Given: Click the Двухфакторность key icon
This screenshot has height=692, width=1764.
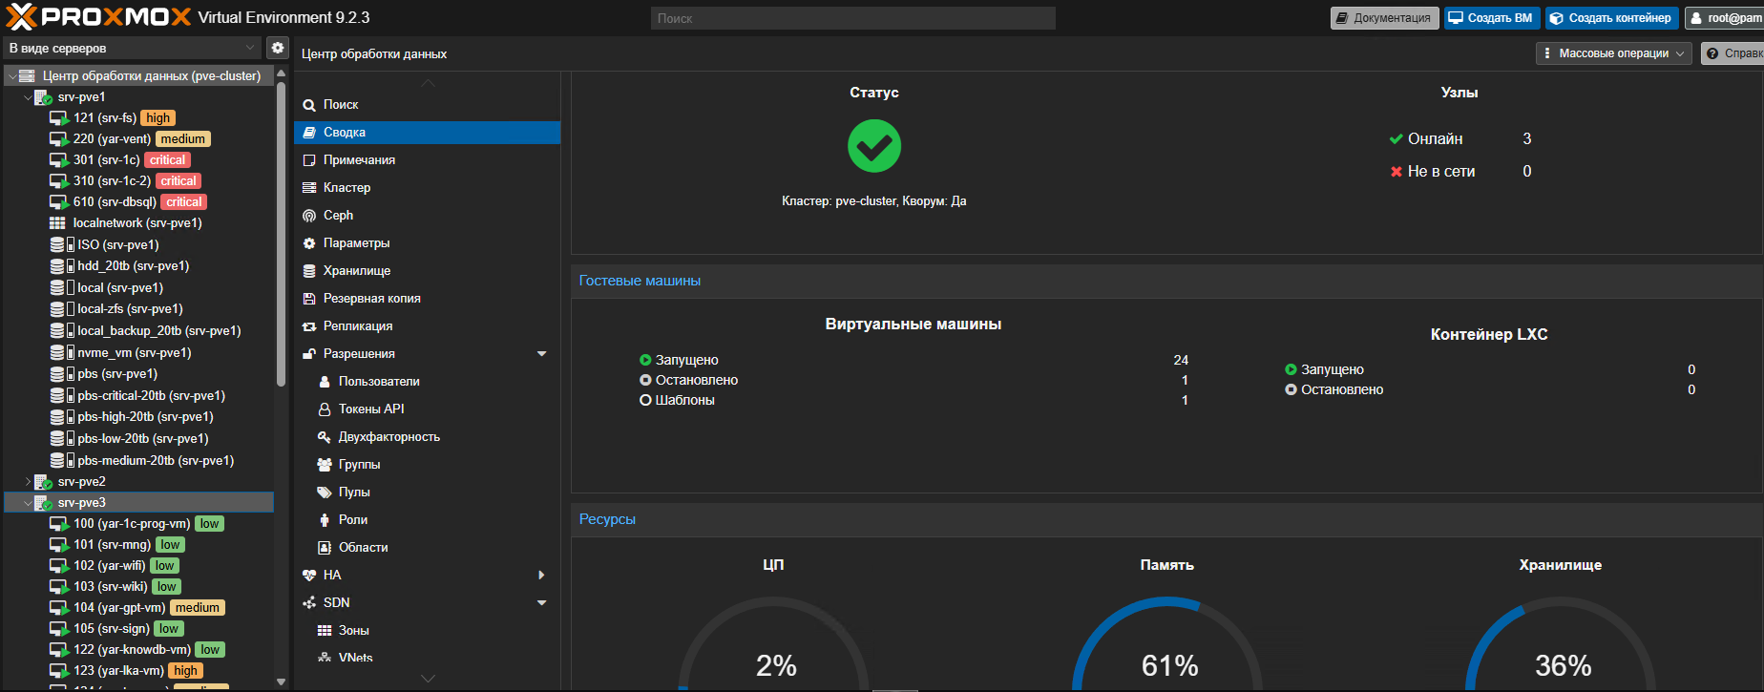Looking at the screenshot, I should (x=325, y=437).
